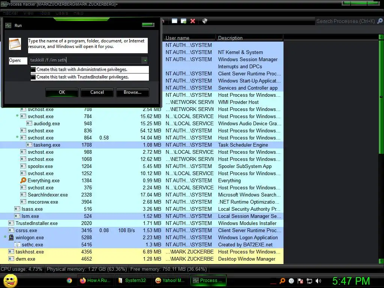This screenshot has height=288, width=384.
Task: Collapse the svchost.exe 864 tree node
Action: pyautogui.click(x=17, y=137)
